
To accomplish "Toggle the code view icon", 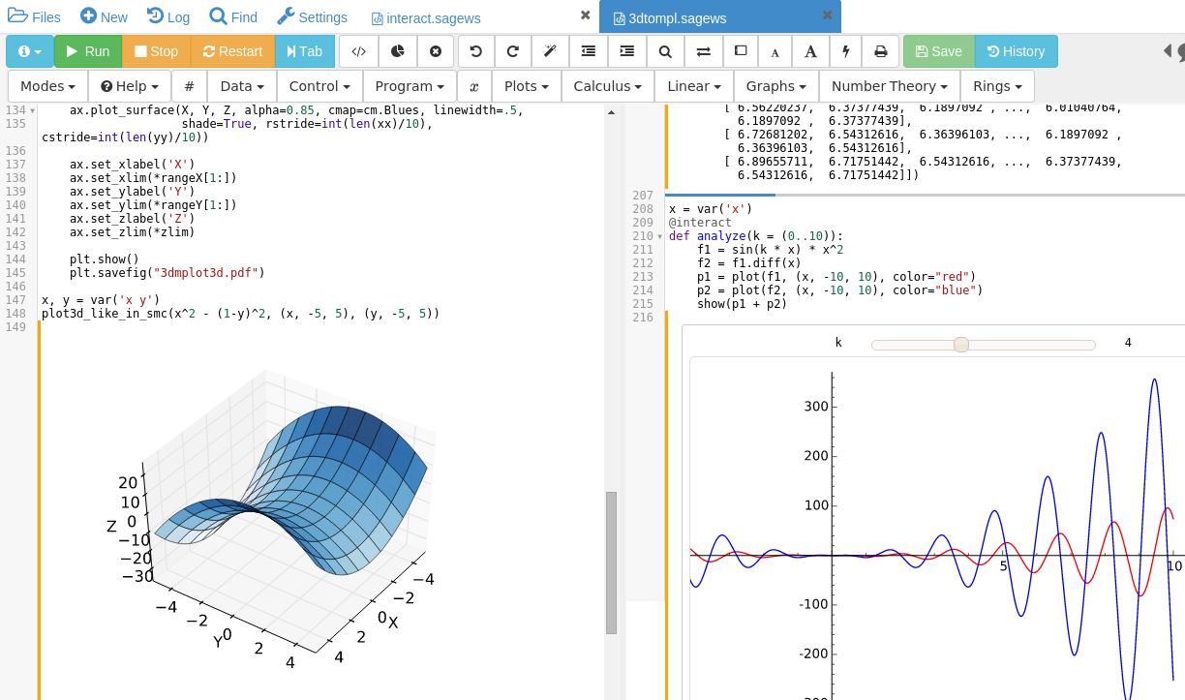I will [x=358, y=51].
